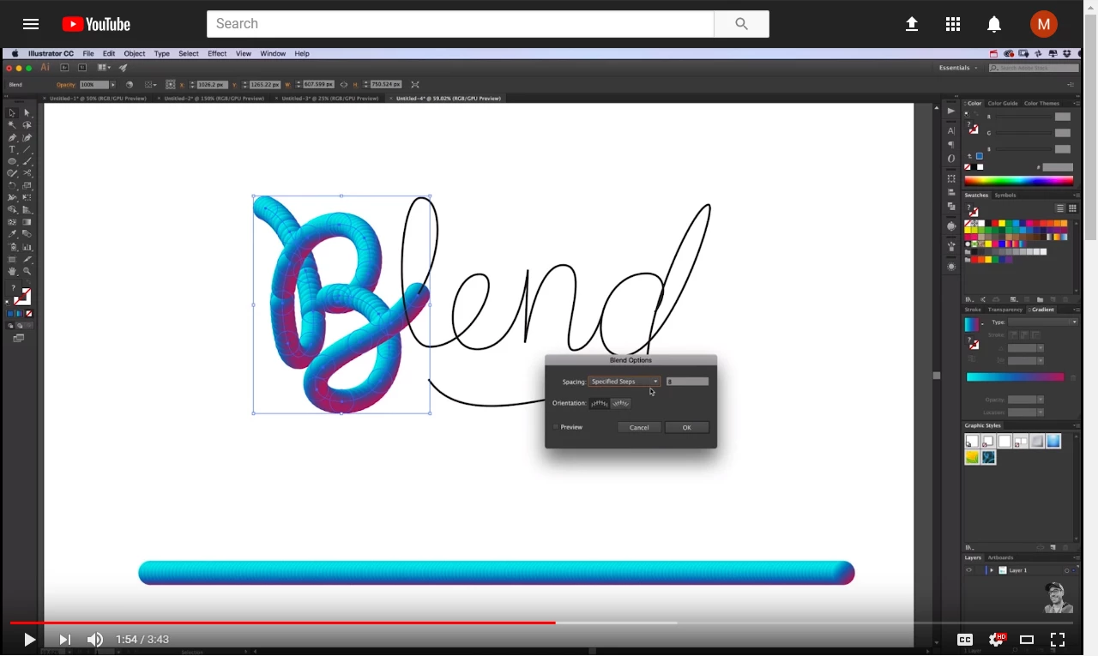Open YouTube notifications bell
1098x656 pixels.
click(994, 24)
